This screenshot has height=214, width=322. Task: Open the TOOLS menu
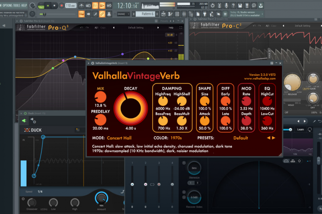click(17, 6)
